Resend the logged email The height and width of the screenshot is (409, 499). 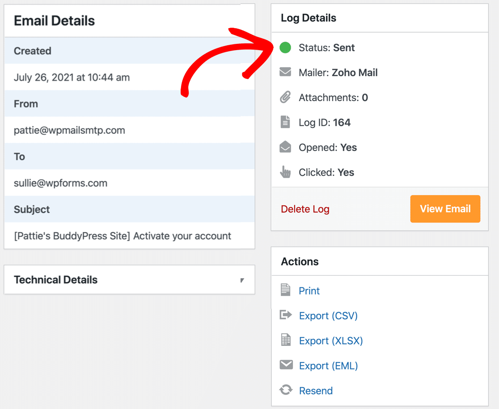[316, 390]
